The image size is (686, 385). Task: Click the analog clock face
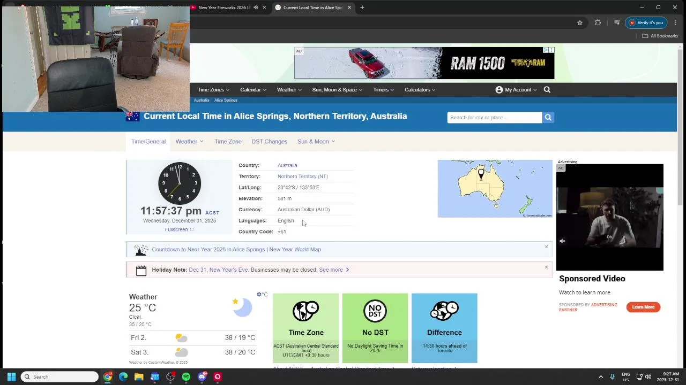coord(180,183)
